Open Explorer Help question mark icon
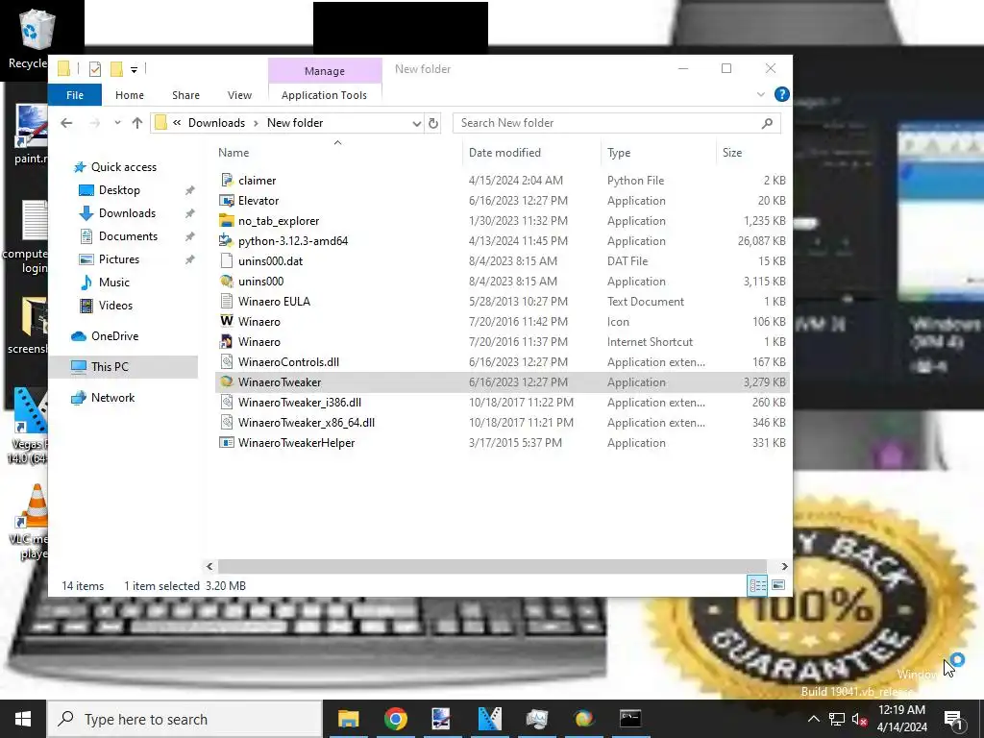The height and width of the screenshot is (738, 984). 781,94
